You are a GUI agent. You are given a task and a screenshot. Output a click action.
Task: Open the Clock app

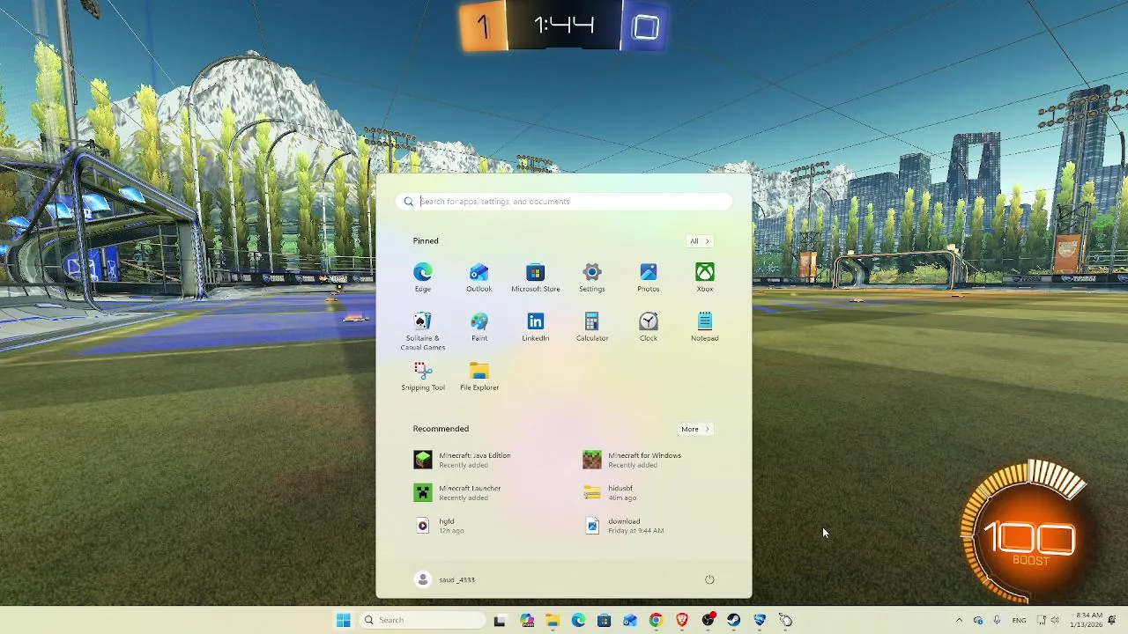[649, 327]
